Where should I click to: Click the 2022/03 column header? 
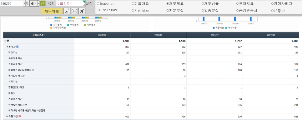point(271,35)
